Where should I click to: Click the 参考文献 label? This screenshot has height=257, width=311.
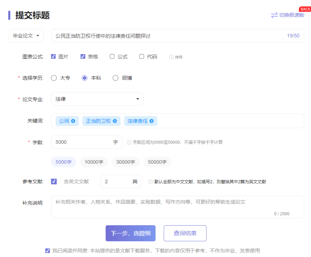tap(33, 182)
